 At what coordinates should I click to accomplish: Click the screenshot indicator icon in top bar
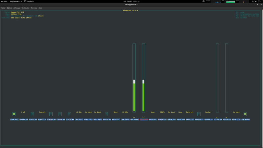point(203,1)
